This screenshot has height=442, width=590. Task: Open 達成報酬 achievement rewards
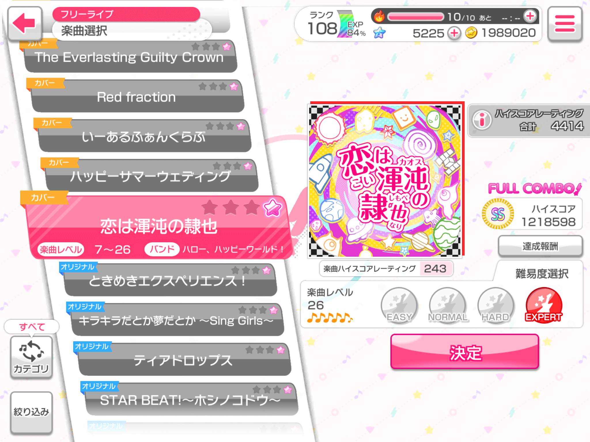[x=540, y=246]
